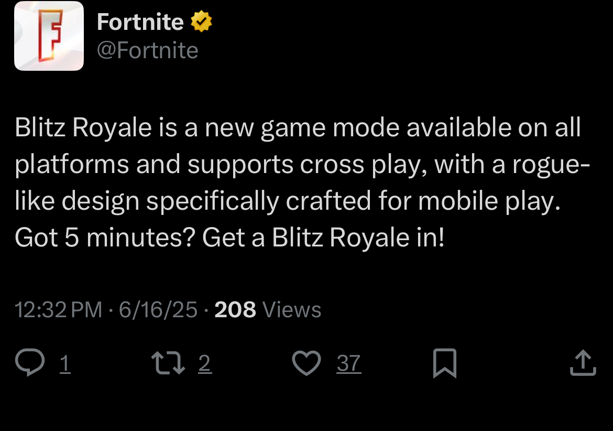The width and height of the screenshot is (613, 431).
Task: Open the @Fortnite handle link
Action: pos(147,50)
